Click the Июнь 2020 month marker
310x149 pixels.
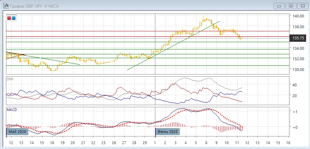[x=167, y=132]
